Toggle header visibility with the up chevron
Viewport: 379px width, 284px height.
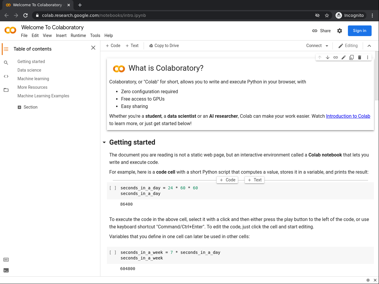(369, 46)
